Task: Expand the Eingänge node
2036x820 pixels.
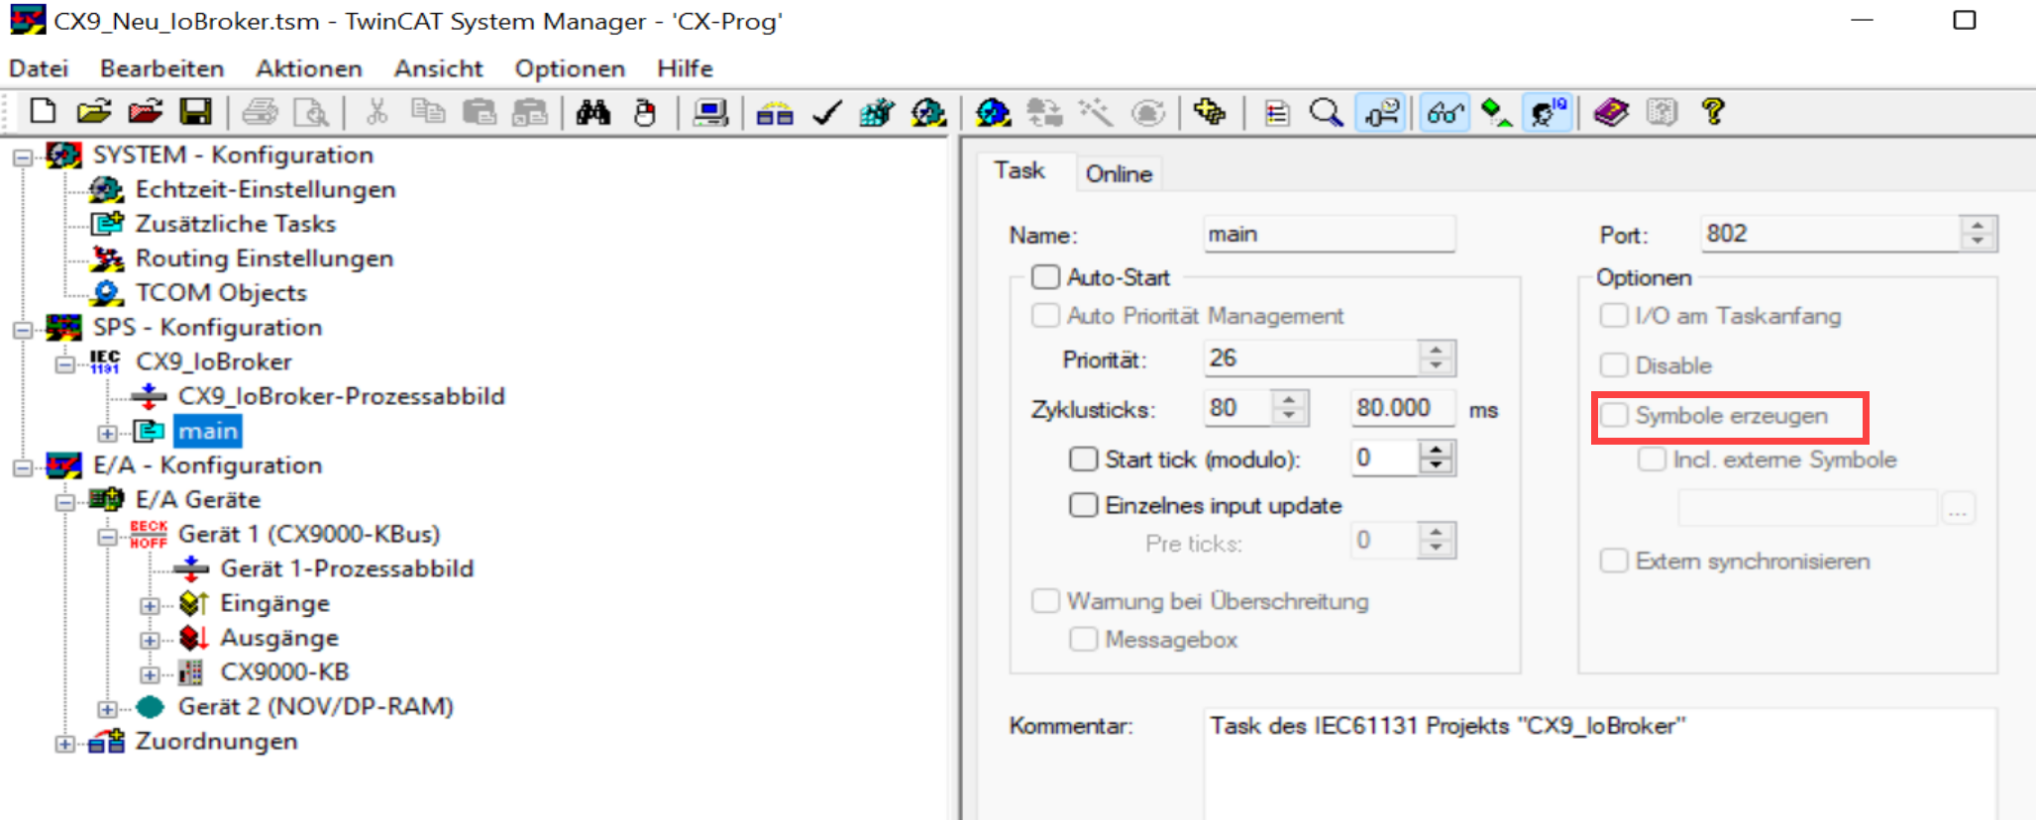Action: 150,605
